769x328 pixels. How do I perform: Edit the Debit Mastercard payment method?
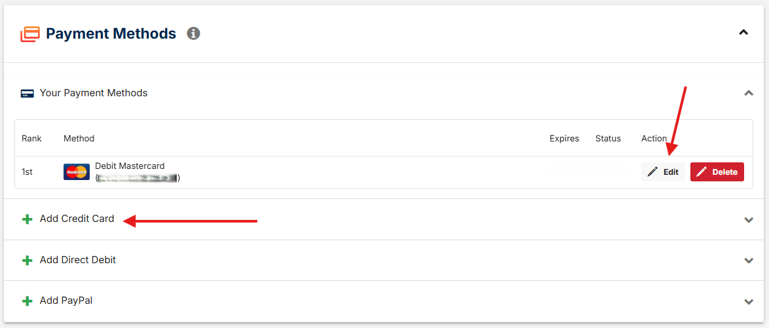coord(663,172)
